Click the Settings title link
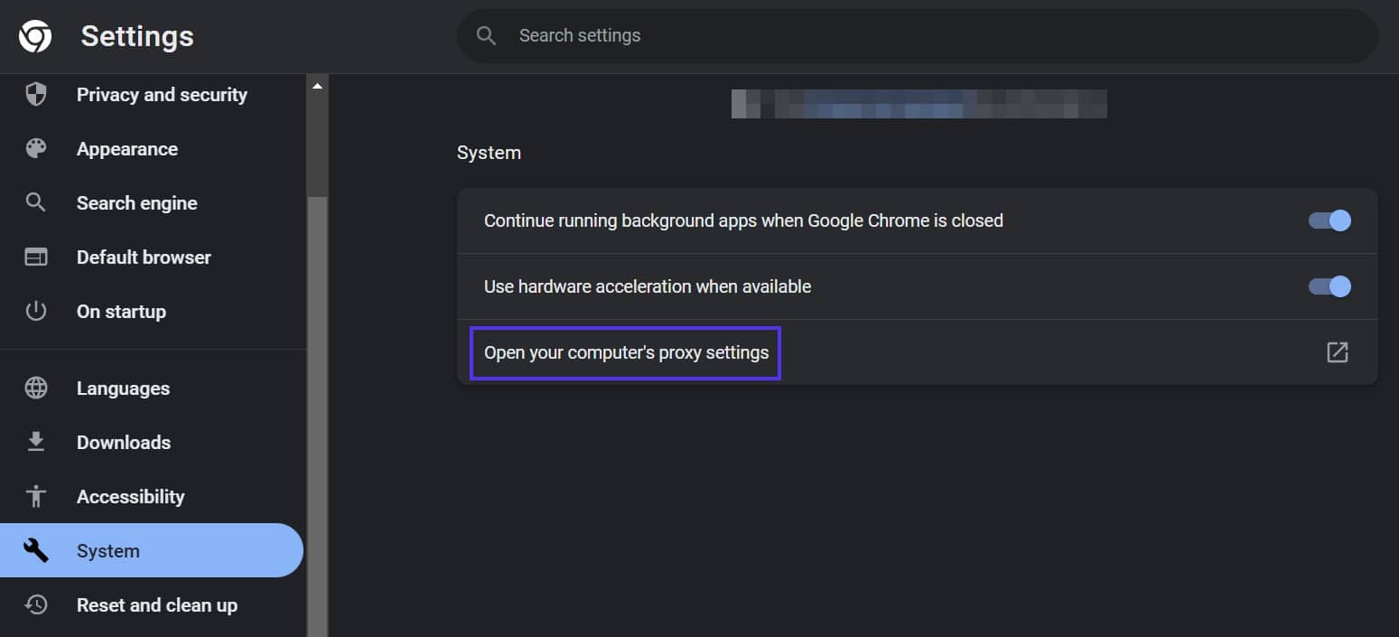The width and height of the screenshot is (1399, 637). click(136, 36)
